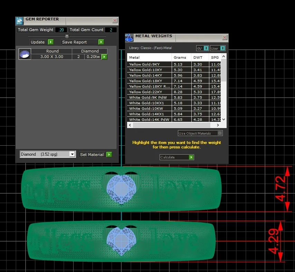This screenshot has height=272, width=295.
Task: Click the Grams column header
Action: (182, 57)
